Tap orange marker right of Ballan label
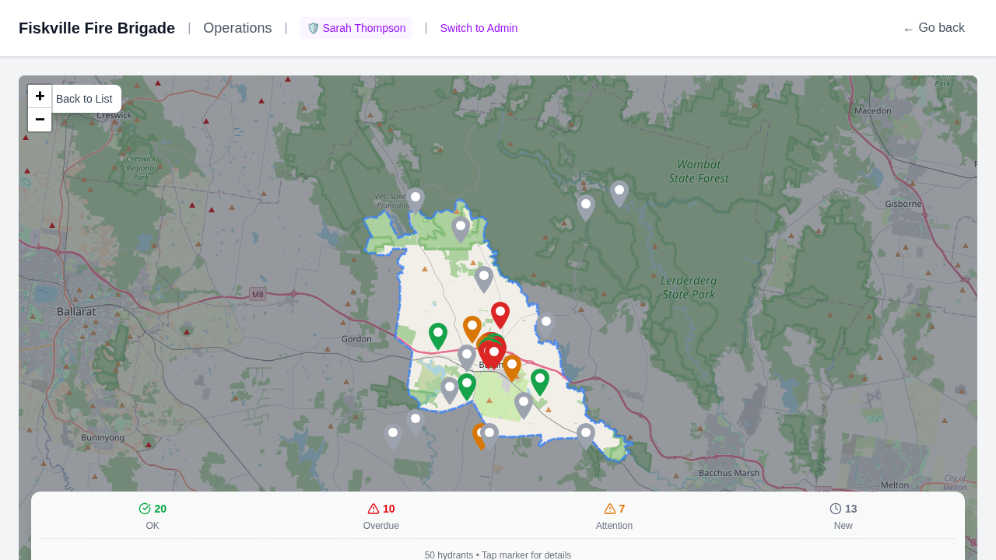996x560 pixels. tap(512, 368)
